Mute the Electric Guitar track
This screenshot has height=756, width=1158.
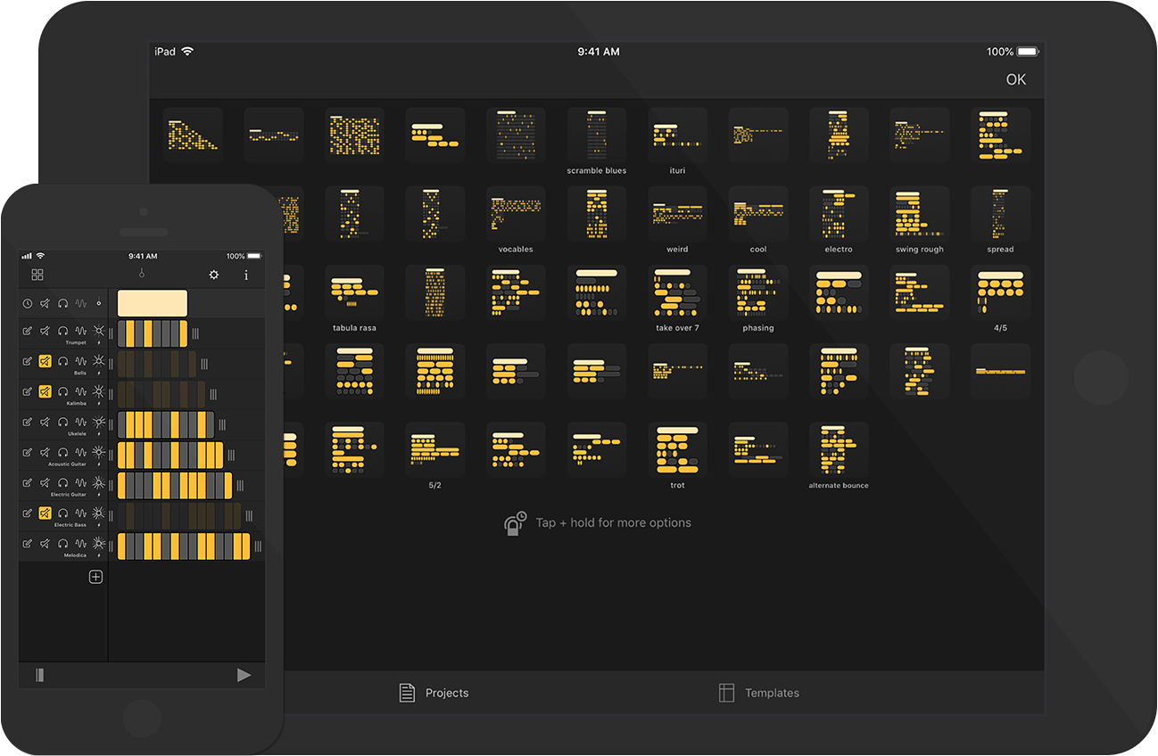click(x=45, y=482)
